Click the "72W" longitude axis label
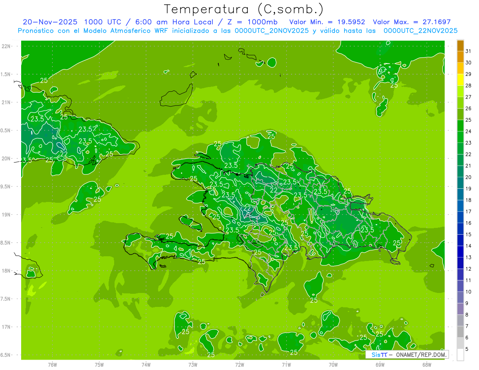Screen dimensions: 479x370 (239, 365)
